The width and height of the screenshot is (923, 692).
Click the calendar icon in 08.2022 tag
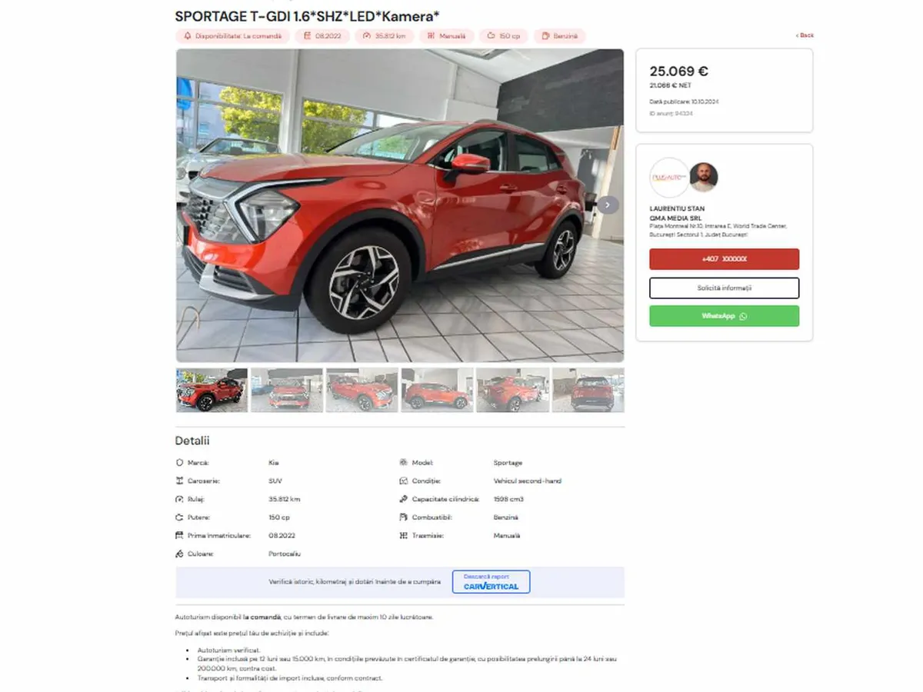(x=308, y=36)
